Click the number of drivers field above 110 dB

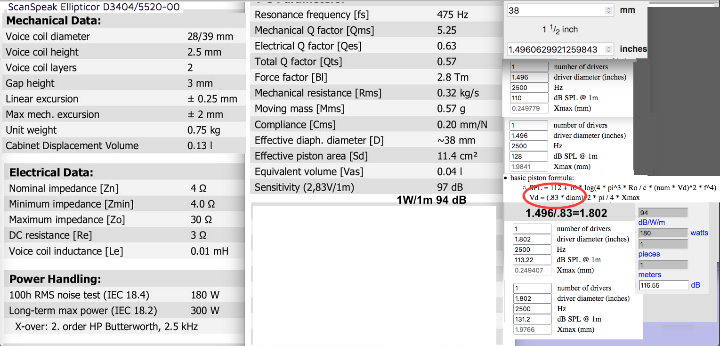click(x=529, y=67)
